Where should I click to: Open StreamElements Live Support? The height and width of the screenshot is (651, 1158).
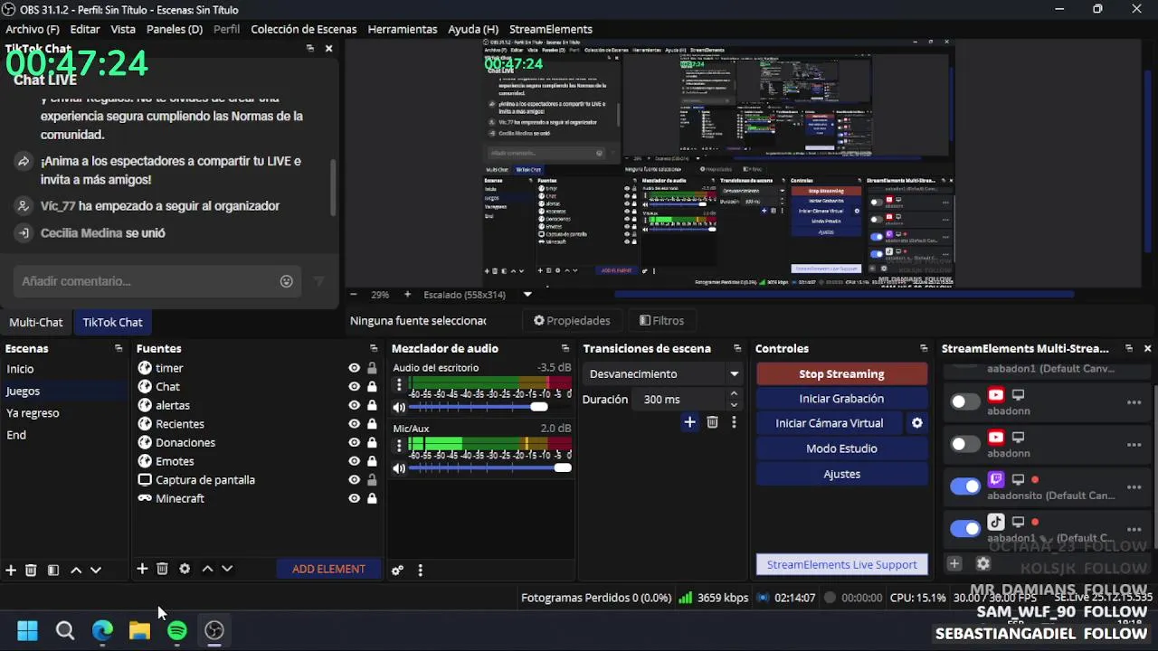pyautogui.click(x=841, y=564)
